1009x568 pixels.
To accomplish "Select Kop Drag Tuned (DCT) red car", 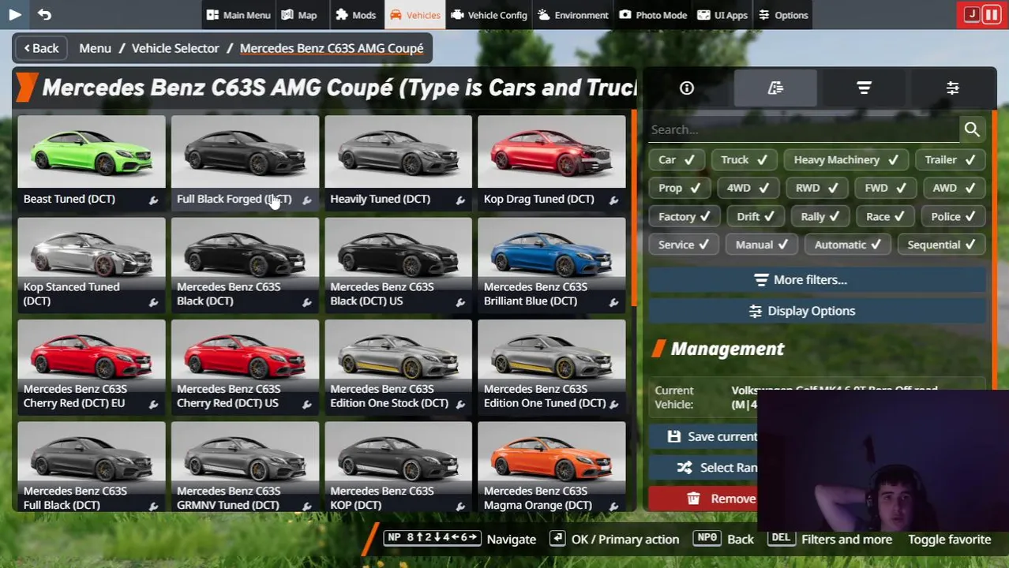I will coord(551,163).
